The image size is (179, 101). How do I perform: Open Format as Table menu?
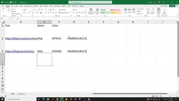click(97, 11)
